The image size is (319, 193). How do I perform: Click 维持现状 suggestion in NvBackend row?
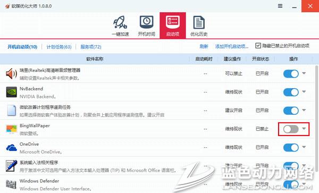(233, 92)
